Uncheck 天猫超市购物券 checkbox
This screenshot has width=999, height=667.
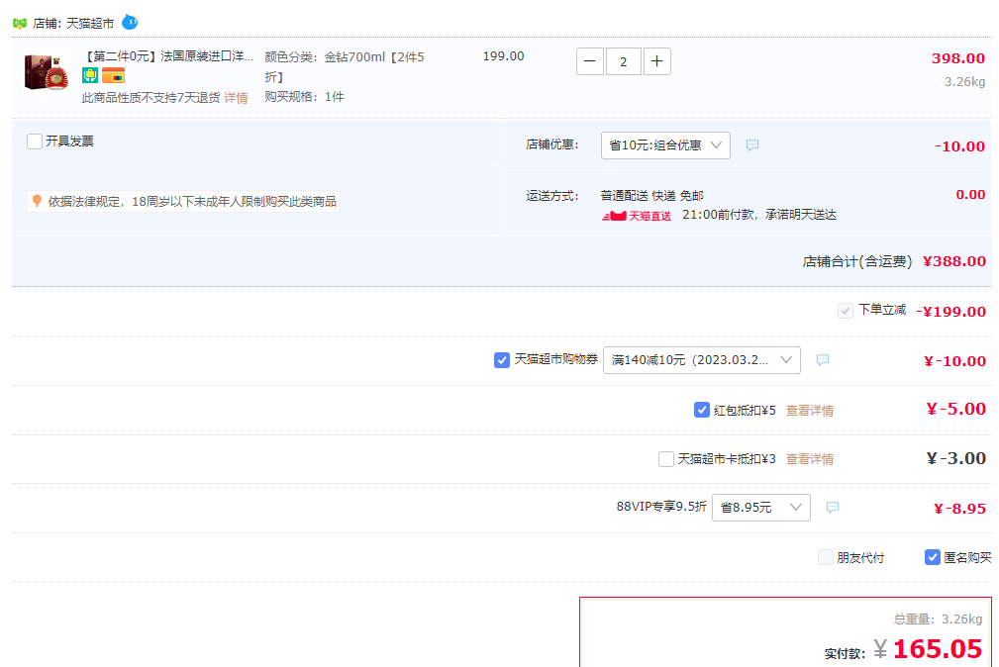501,360
